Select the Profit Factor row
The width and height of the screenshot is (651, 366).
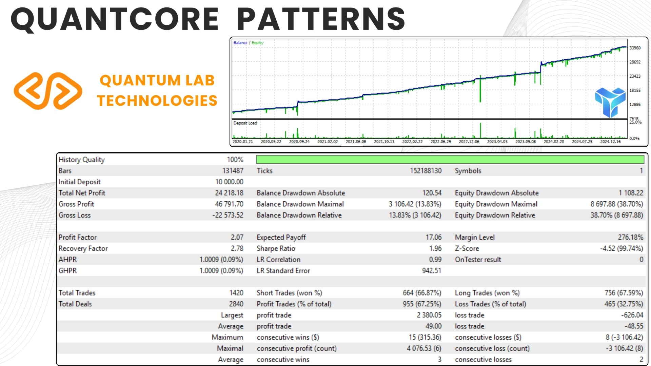(x=77, y=237)
